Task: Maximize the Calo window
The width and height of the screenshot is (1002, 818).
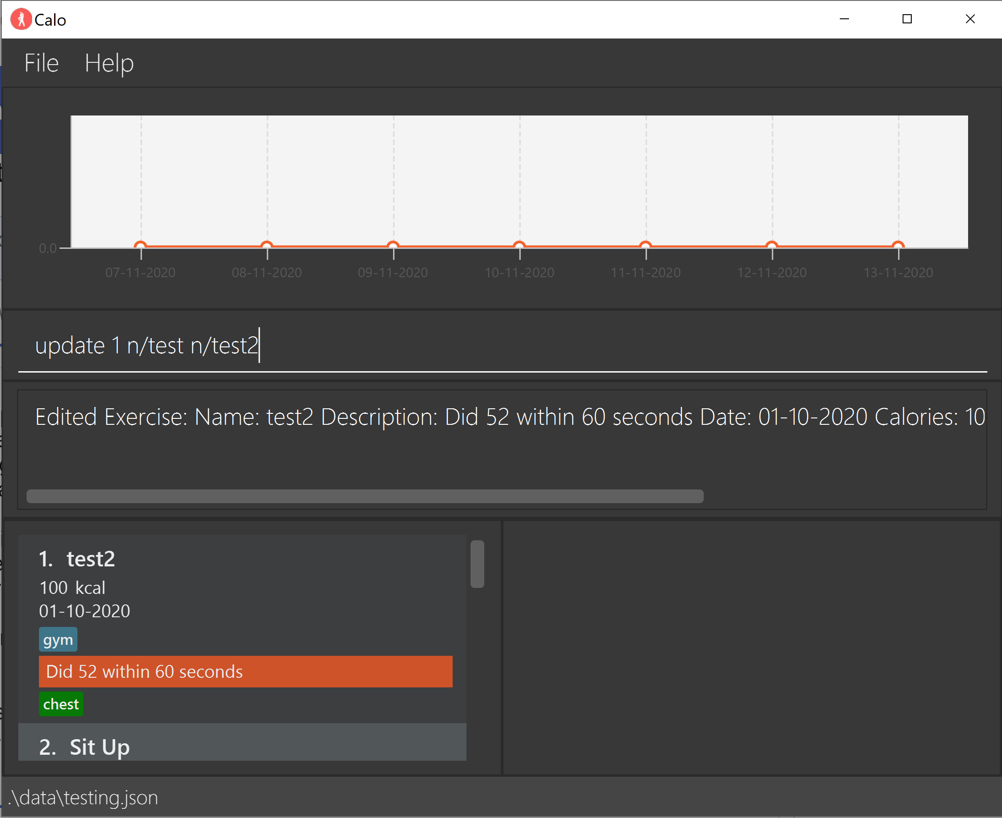Action: pos(907,19)
